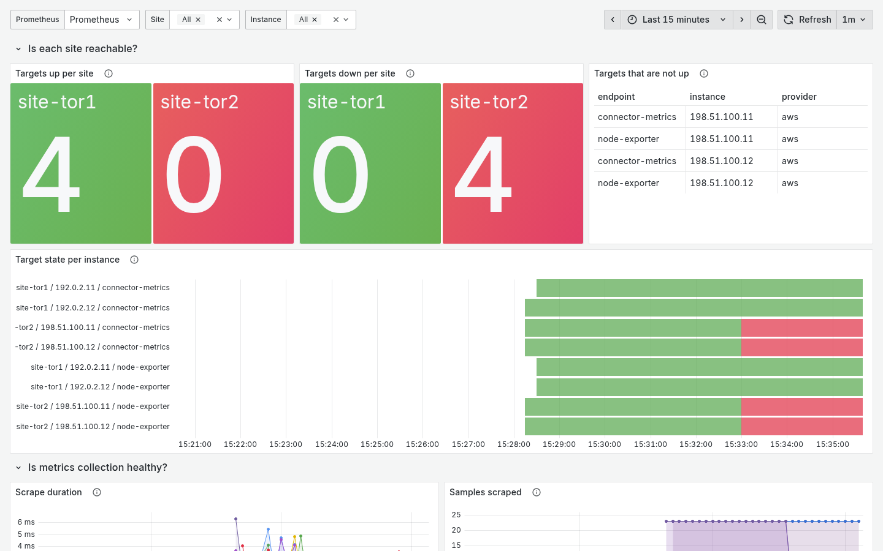Click the 'Instance' variable label
The height and width of the screenshot is (551, 883).
pyautogui.click(x=266, y=20)
